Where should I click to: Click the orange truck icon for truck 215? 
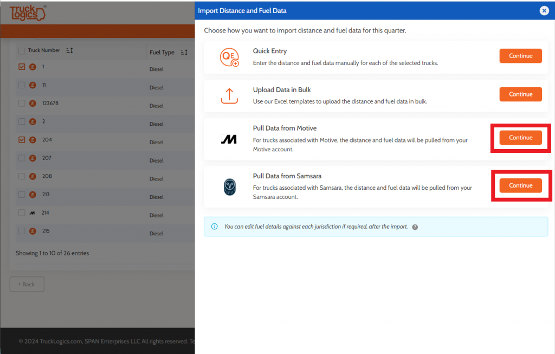(x=33, y=231)
